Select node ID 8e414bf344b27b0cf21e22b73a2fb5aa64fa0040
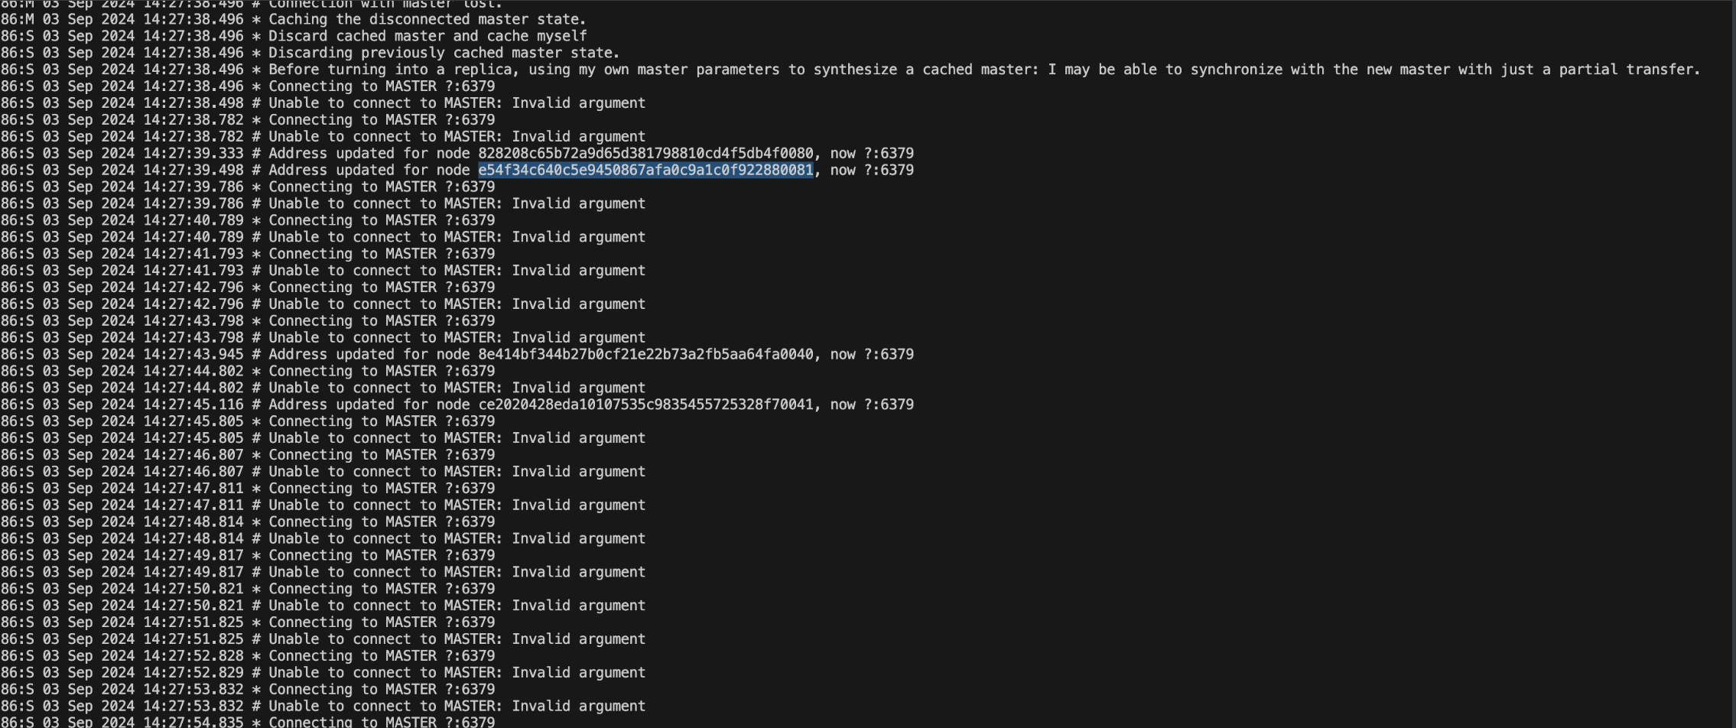The height and width of the screenshot is (728, 1736). click(642, 354)
